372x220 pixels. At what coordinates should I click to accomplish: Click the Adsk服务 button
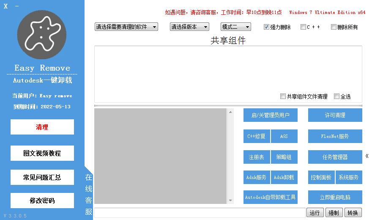257,177
